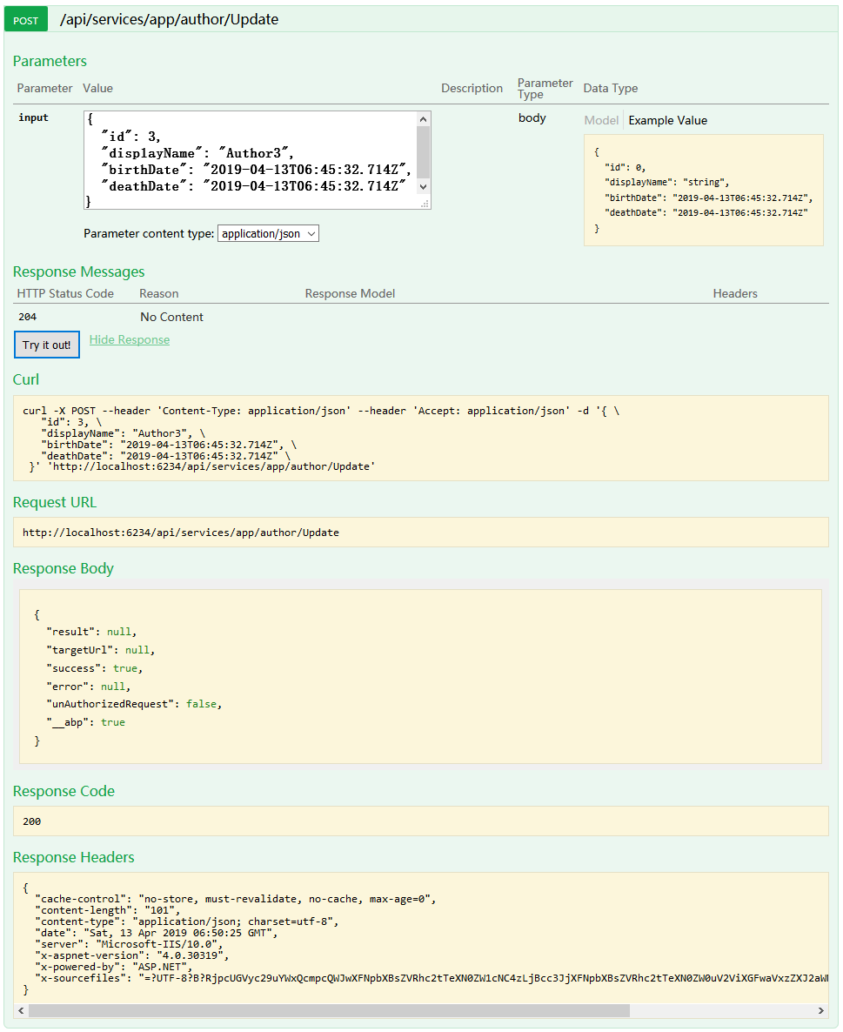This screenshot has height=1032, width=843.
Task: Click inside the input JSON body textarea
Action: point(251,160)
